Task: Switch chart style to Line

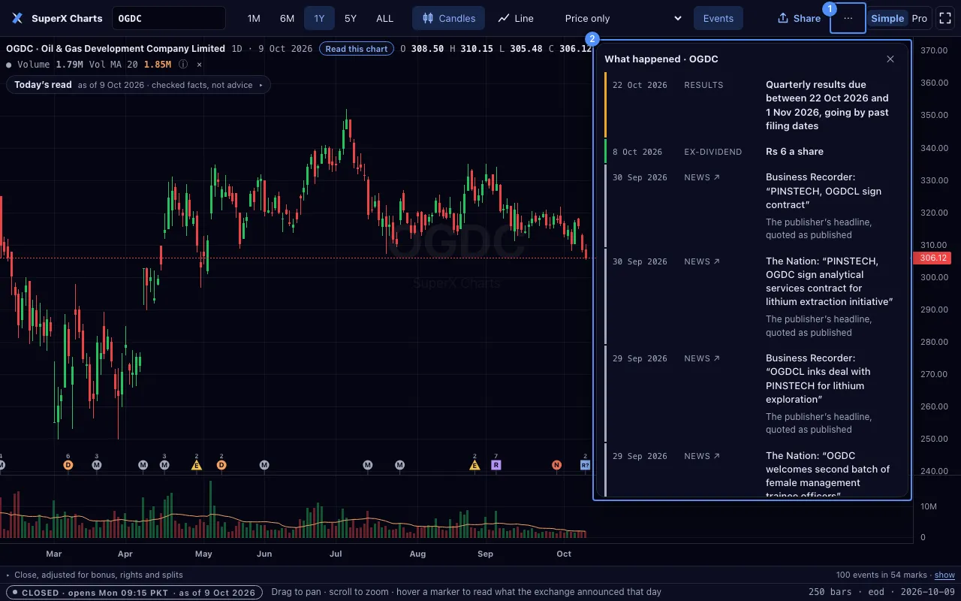Action: tap(516, 18)
